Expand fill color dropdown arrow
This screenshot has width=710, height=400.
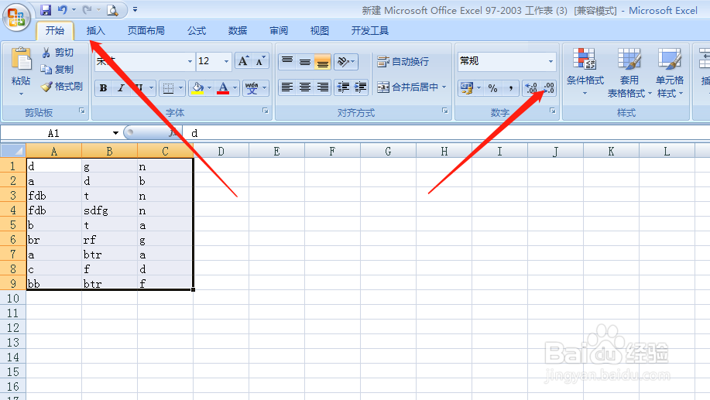[x=209, y=87]
